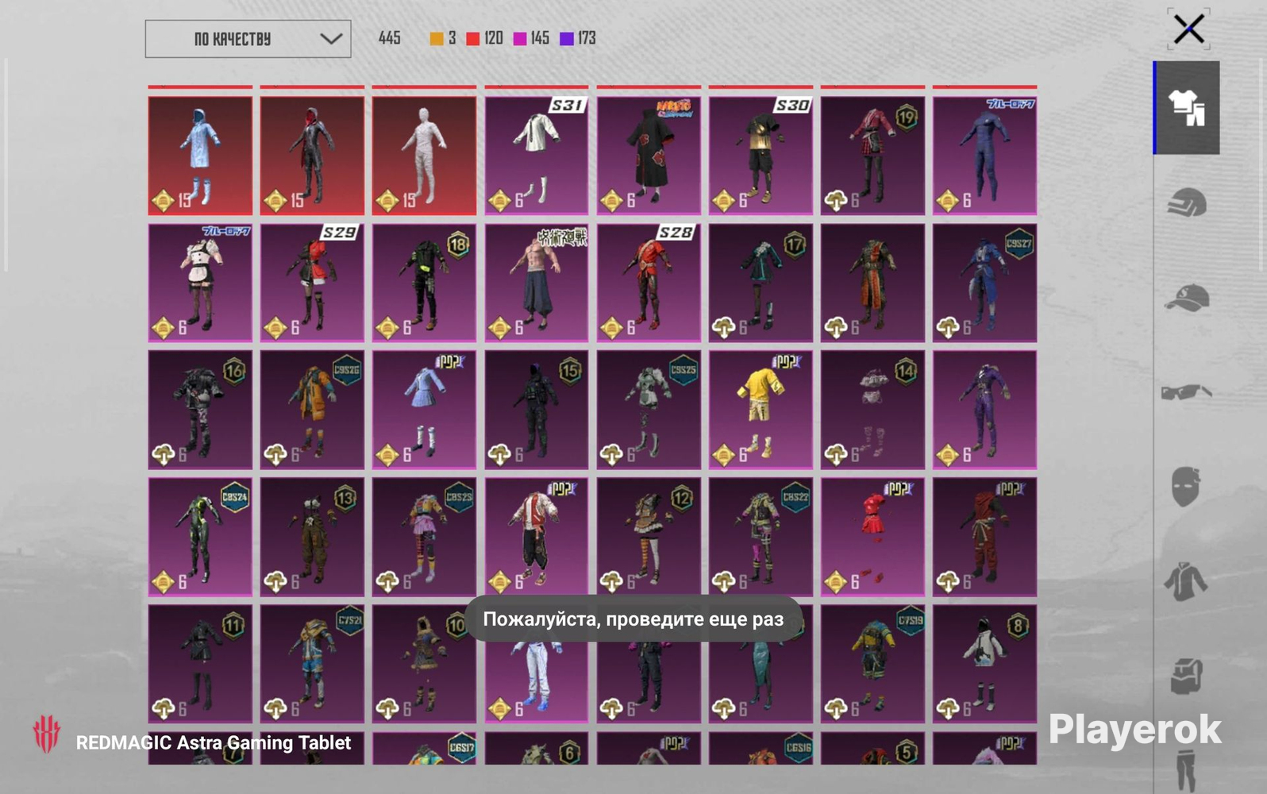1267x794 pixels.
Task: Choose the Naruto Akatsuki cloak outfit
Action: (649, 156)
